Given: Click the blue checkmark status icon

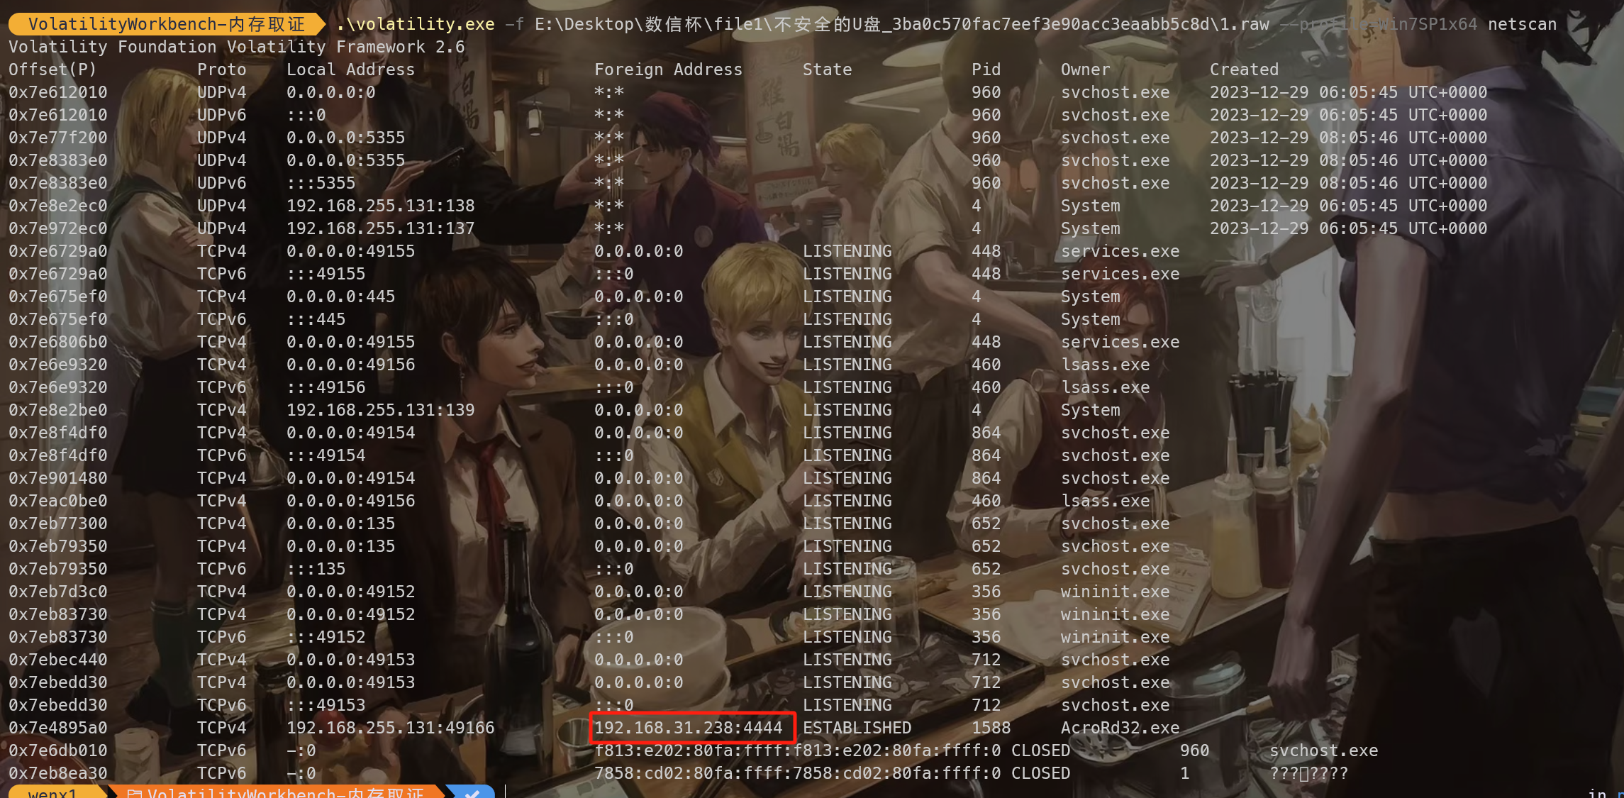Looking at the screenshot, I should point(472,793).
